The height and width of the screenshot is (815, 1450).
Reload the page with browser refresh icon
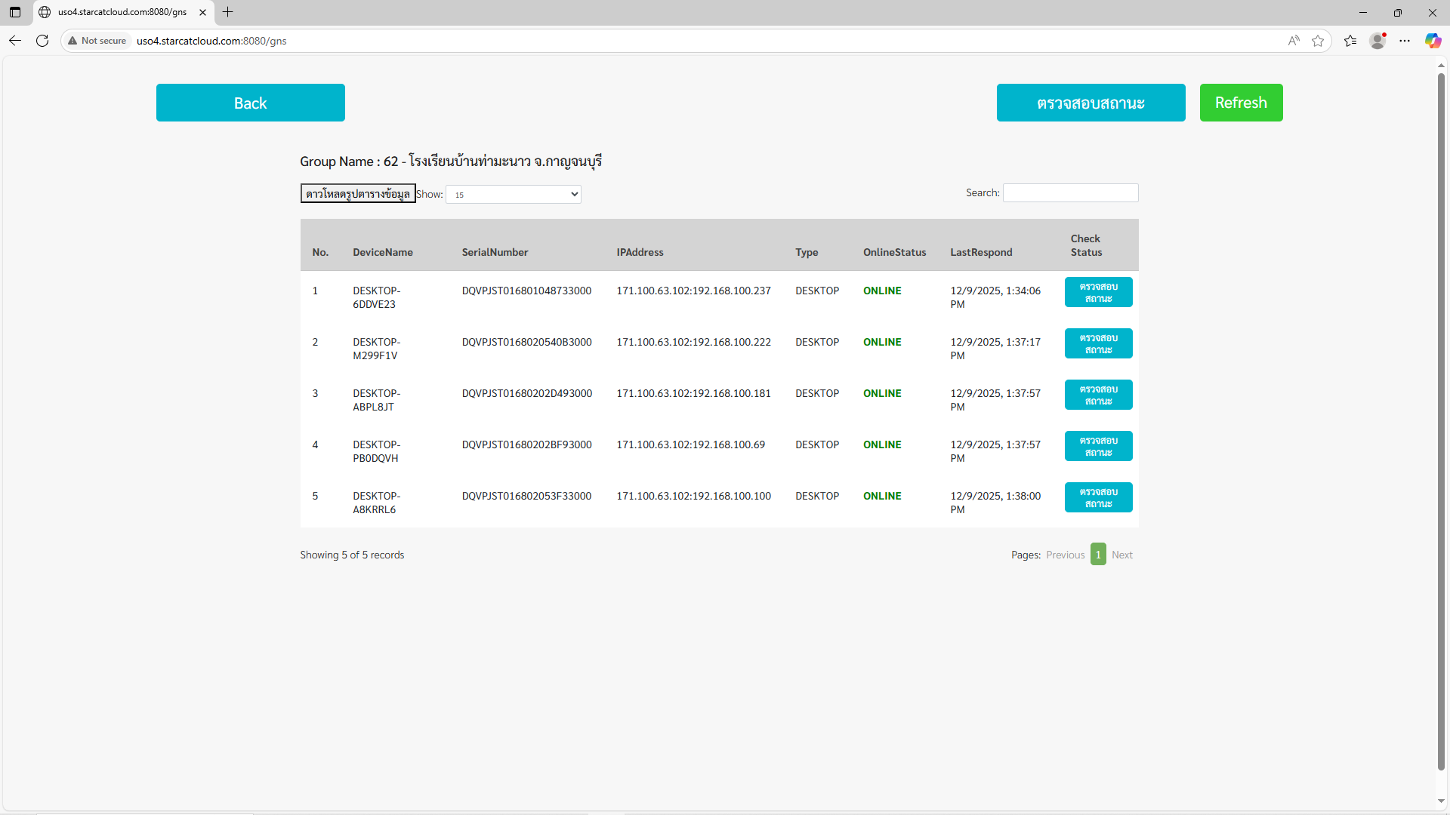coord(42,41)
